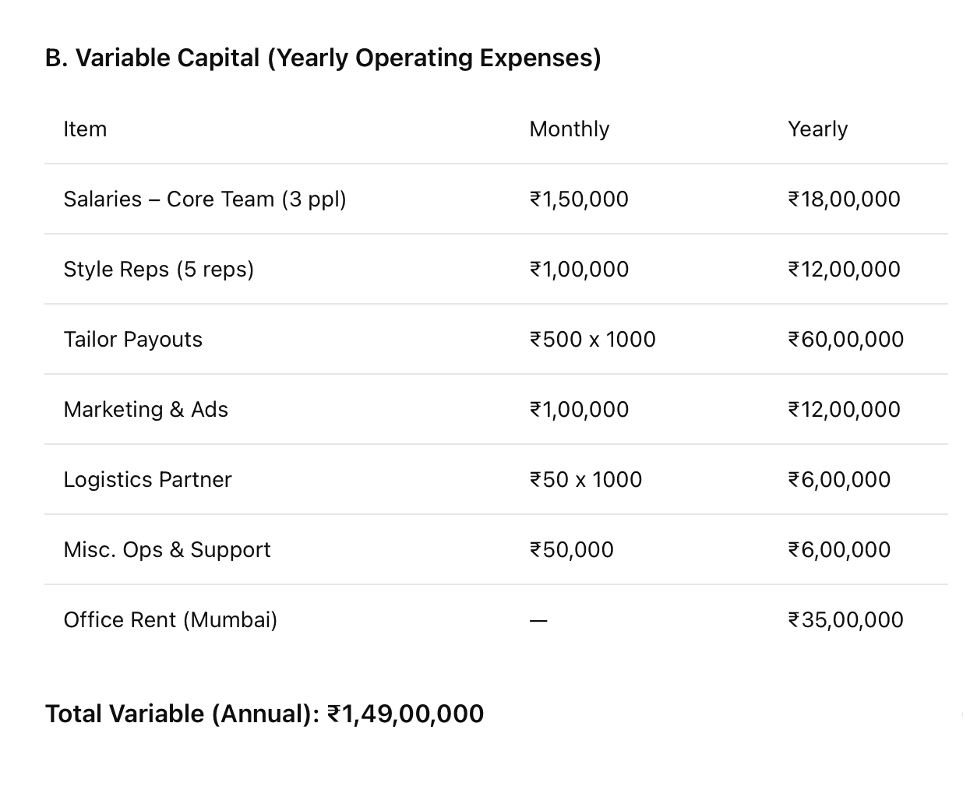This screenshot has height=790, width=963.
Task: Click the ₹1,50,000 monthly salaries cell
Action: (x=579, y=199)
